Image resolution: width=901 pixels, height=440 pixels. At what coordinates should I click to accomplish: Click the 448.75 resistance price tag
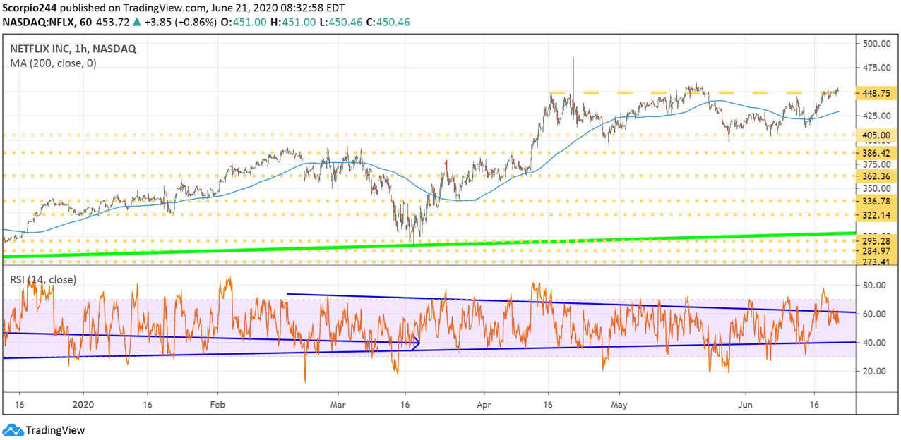point(875,92)
